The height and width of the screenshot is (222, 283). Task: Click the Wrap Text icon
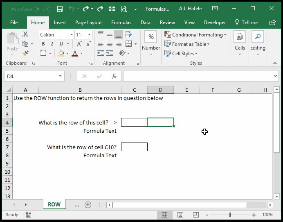tap(129, 34)
